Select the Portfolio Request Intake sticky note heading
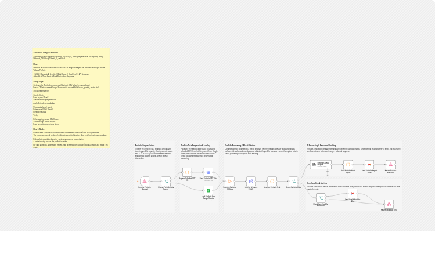435x261 pixels. pos(145,146)
